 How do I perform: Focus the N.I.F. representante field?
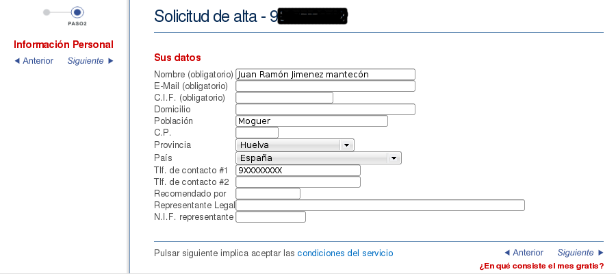coord(270,217)
